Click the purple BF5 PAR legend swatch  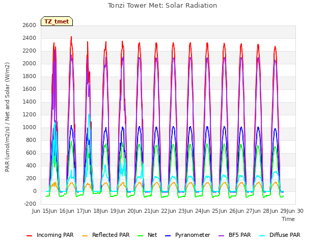(222, 236)
